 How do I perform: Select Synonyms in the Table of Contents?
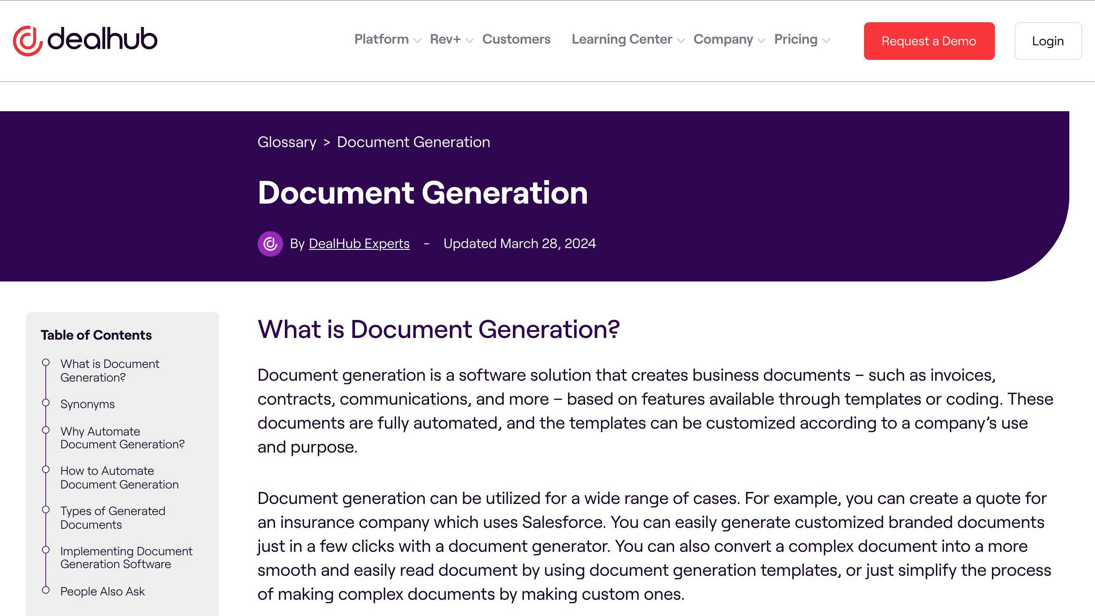point(87,404)
